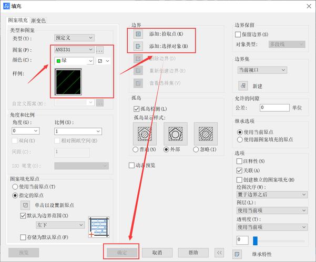Click the app logo icon in title bar

click(x=6, y=6)
